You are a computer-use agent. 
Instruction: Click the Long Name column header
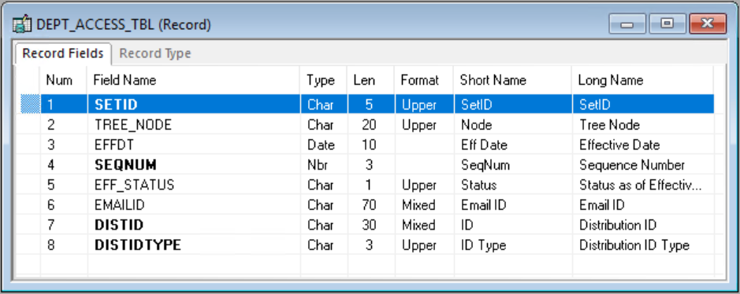(x=643, y=80)
